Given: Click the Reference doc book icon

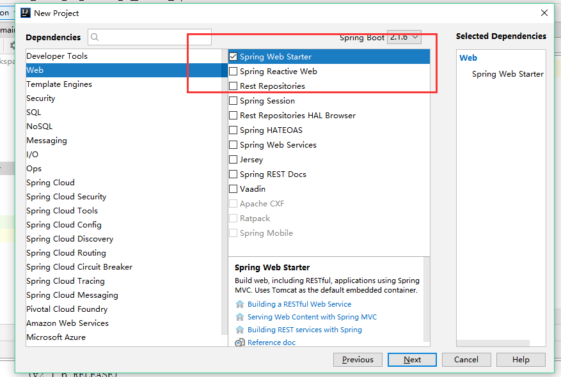Looking at the screenshot, I should click(240, 342).
